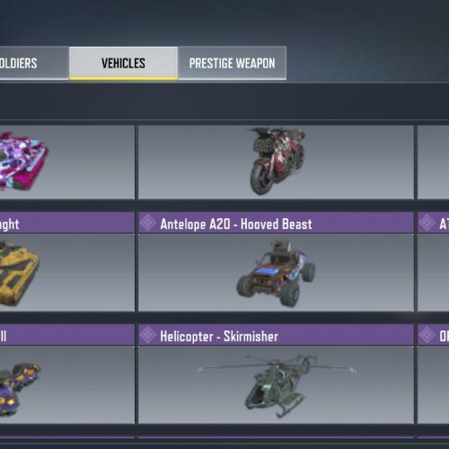Click the purple header ending in "ll"
The image size is (449, 449).
click(x=67, y=335)
